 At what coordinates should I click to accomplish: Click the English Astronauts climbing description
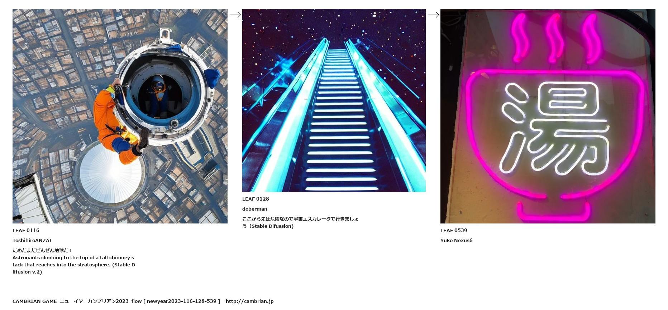click(x=74, y=265)
